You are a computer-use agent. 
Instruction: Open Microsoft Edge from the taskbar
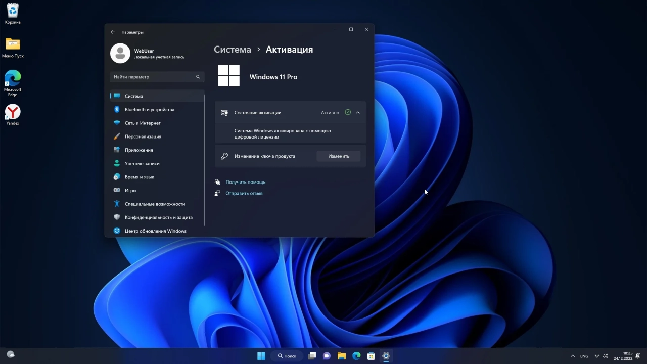point(356,356)
